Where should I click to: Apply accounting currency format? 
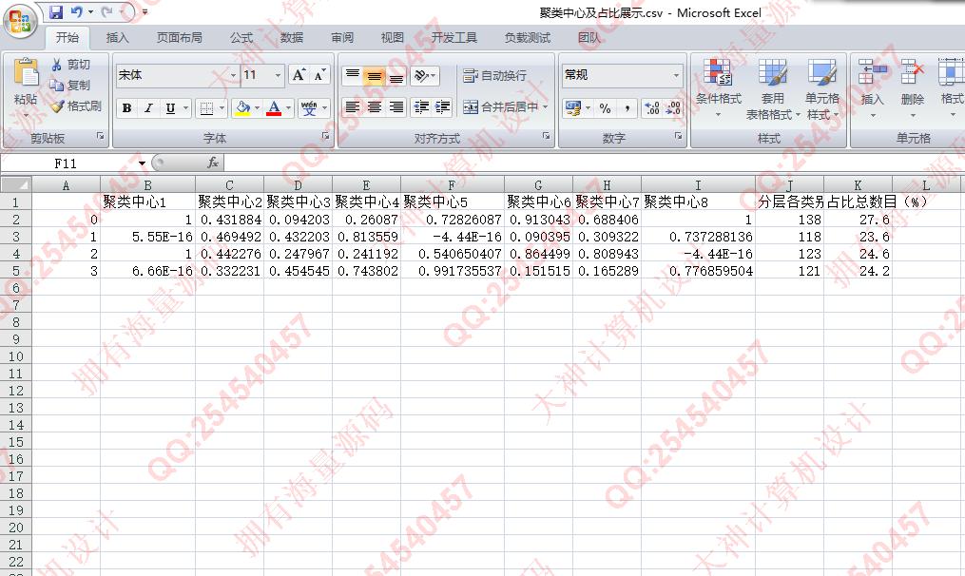pos(573,108)
